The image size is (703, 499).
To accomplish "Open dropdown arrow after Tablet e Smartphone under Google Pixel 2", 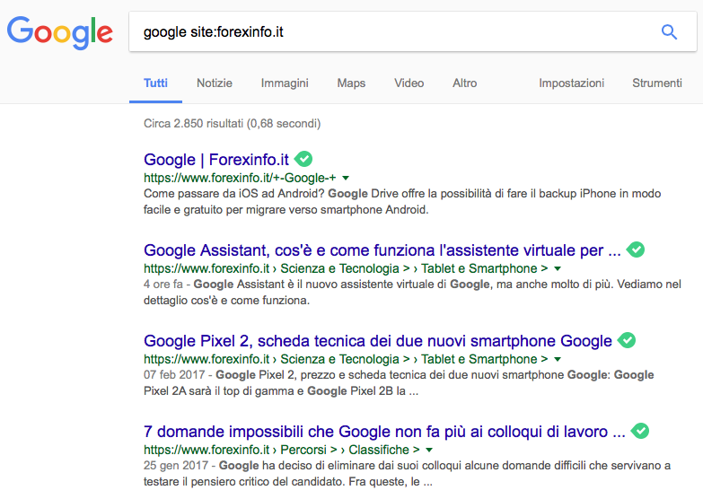I will (x=558, y=359).
